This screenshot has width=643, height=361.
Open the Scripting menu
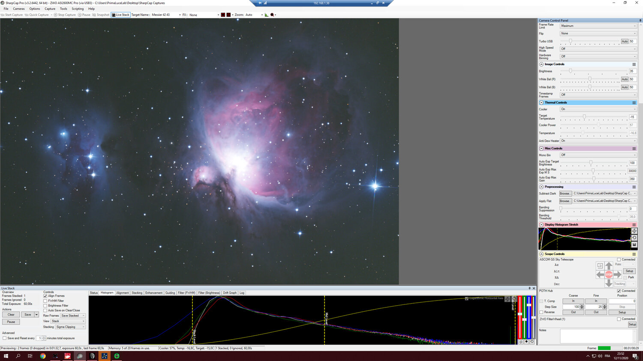78,9
